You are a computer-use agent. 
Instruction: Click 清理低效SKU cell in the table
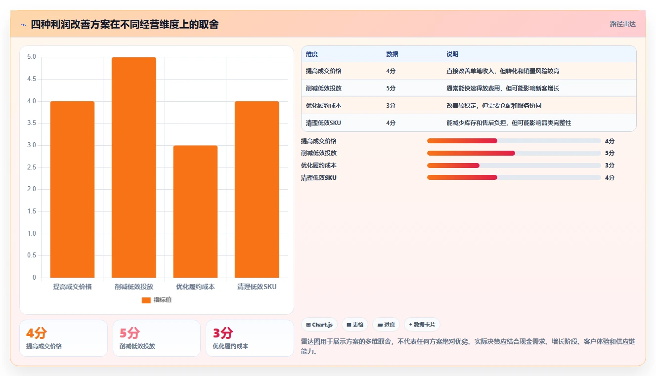pyautogui.click(x=324, y=123)
